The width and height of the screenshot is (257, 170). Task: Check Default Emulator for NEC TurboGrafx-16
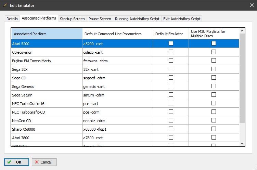pyautogui.click(x=171, y=103)
